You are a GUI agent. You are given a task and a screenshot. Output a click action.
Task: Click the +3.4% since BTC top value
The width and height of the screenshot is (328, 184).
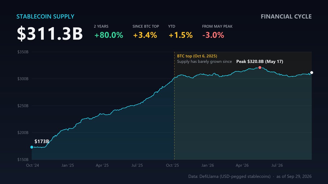(145, 35)
